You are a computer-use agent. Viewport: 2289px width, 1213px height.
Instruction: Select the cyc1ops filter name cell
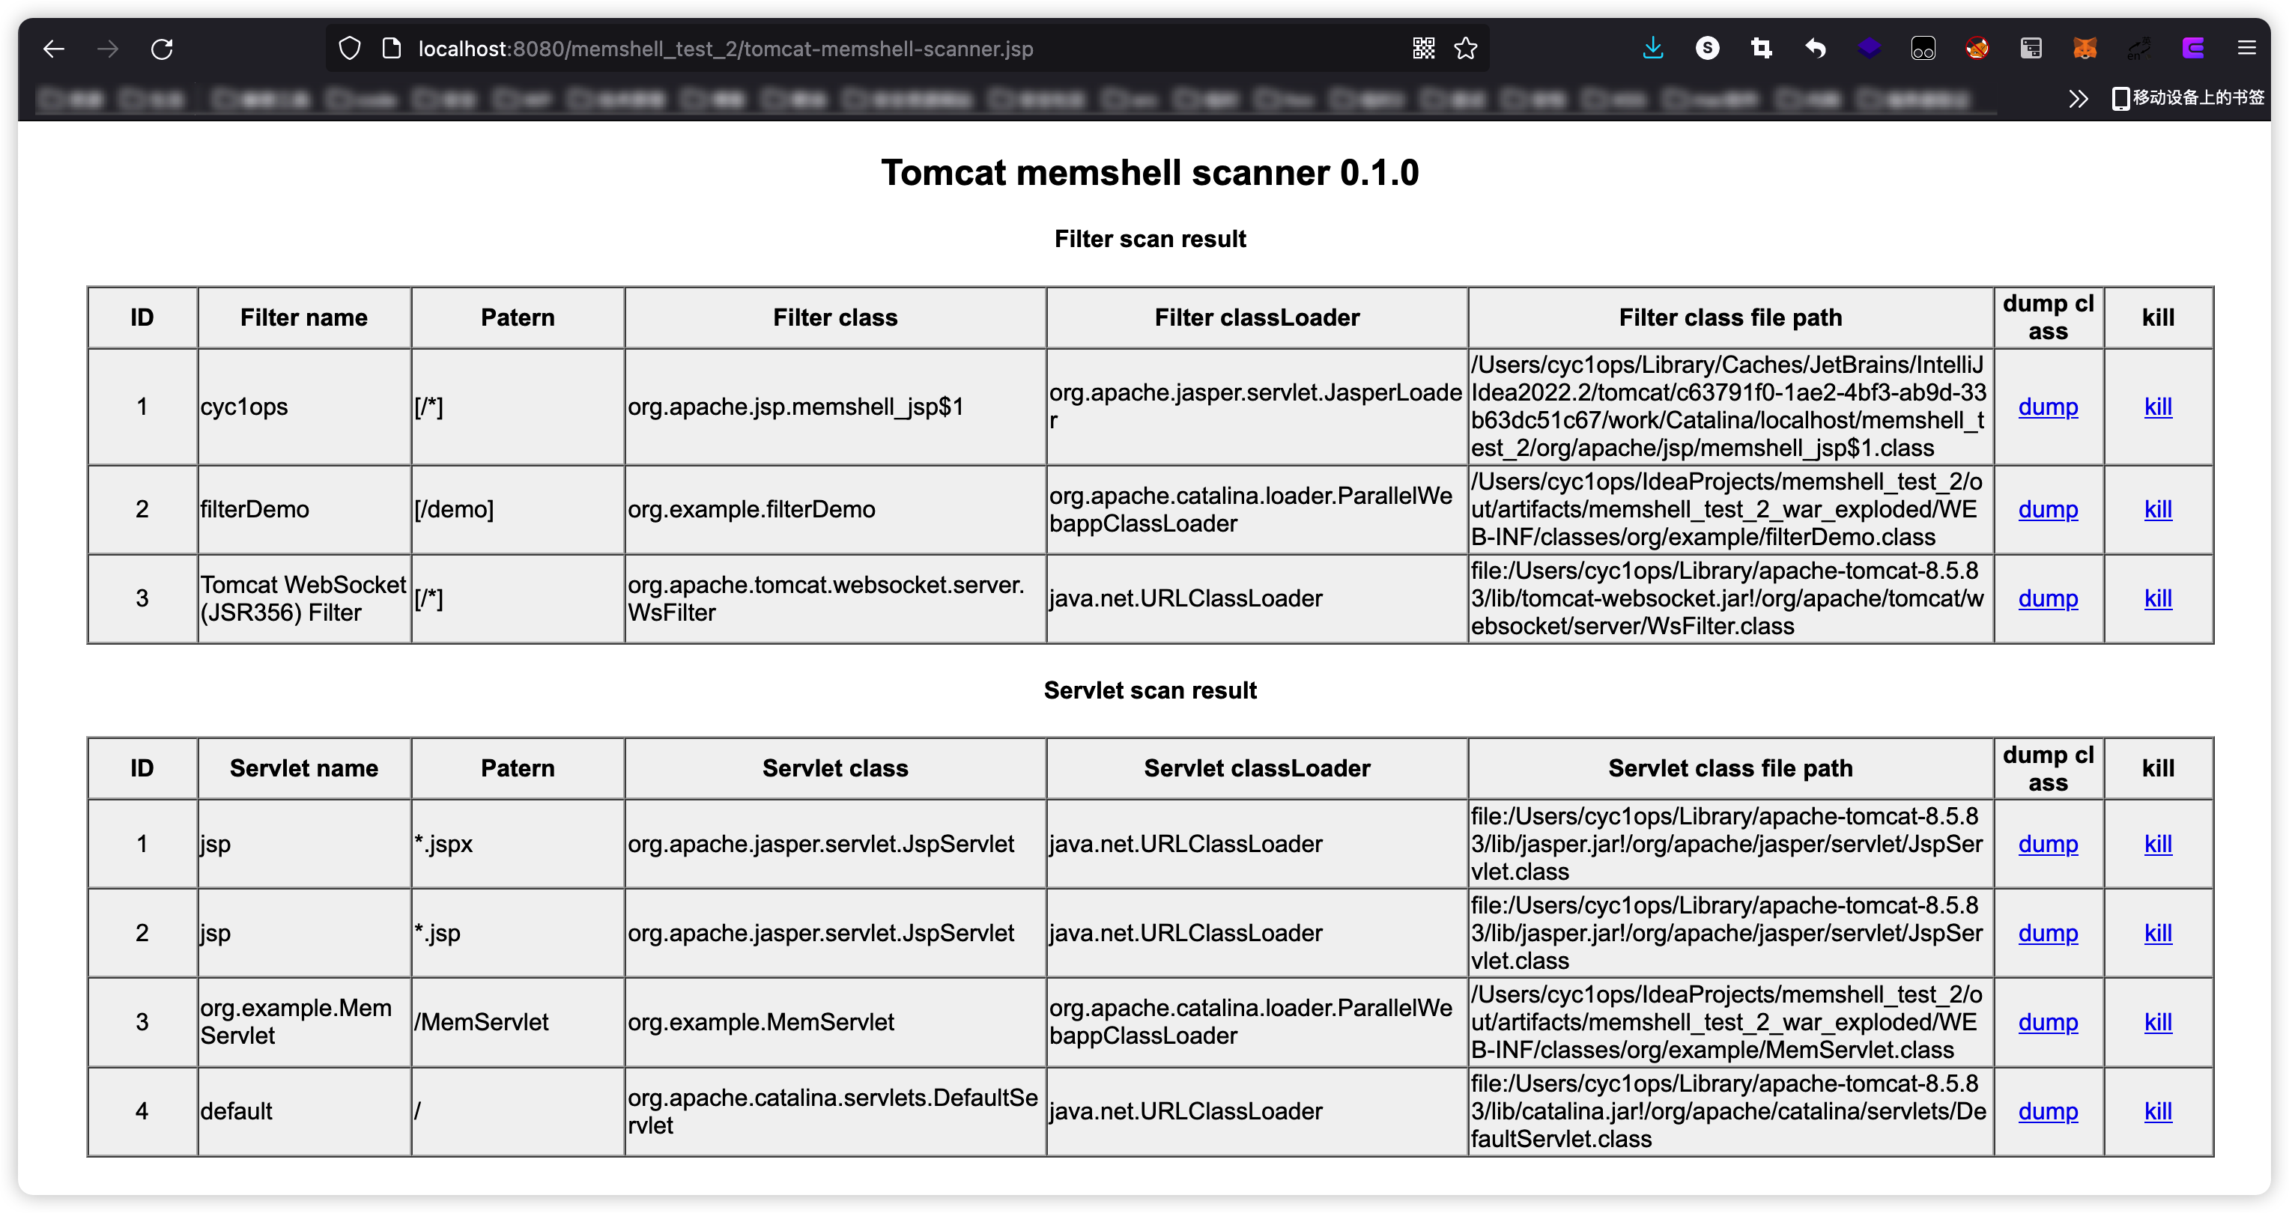coord(304,407)
